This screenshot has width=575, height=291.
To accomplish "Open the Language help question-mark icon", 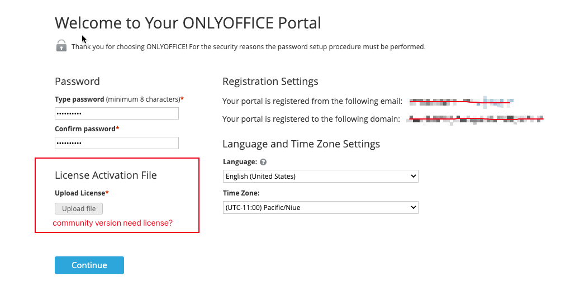I will pos(263,162).
